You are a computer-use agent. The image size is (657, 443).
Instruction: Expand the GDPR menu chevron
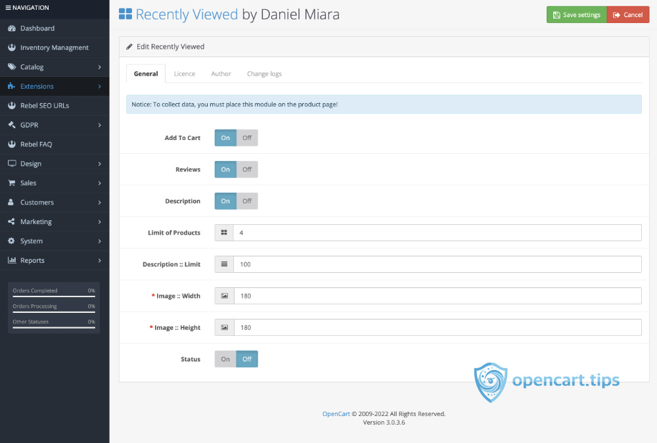point(100,125)
